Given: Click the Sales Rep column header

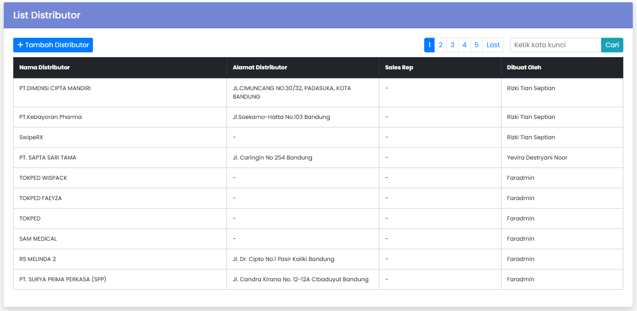Looking at the screenshot, I should (x=399, y=67).
